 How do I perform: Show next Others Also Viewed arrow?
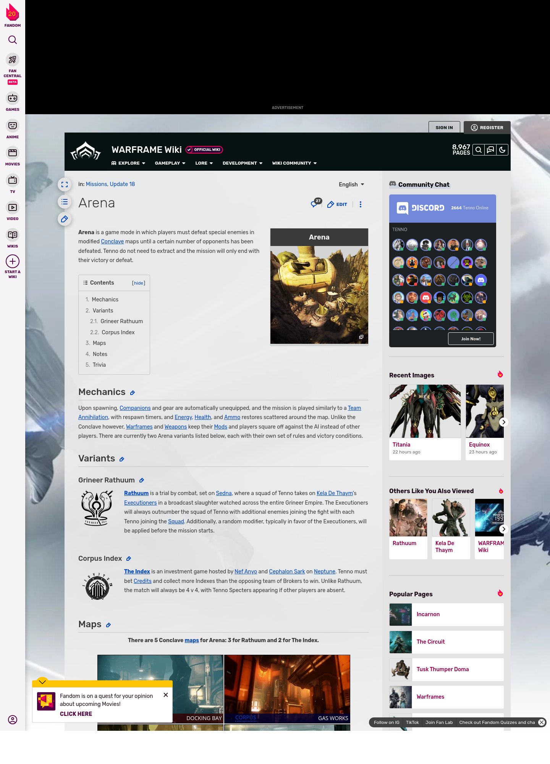tap(503, 529)
